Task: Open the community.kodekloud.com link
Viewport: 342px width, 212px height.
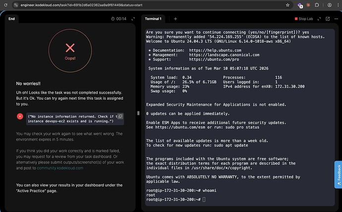Action: pyautogui.click(x=60, y=168)
